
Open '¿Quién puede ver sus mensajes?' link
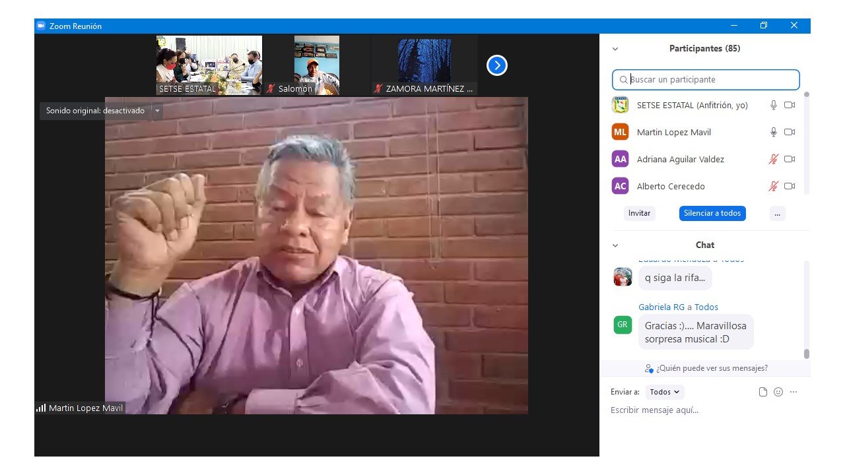click(x=706, y=368)
